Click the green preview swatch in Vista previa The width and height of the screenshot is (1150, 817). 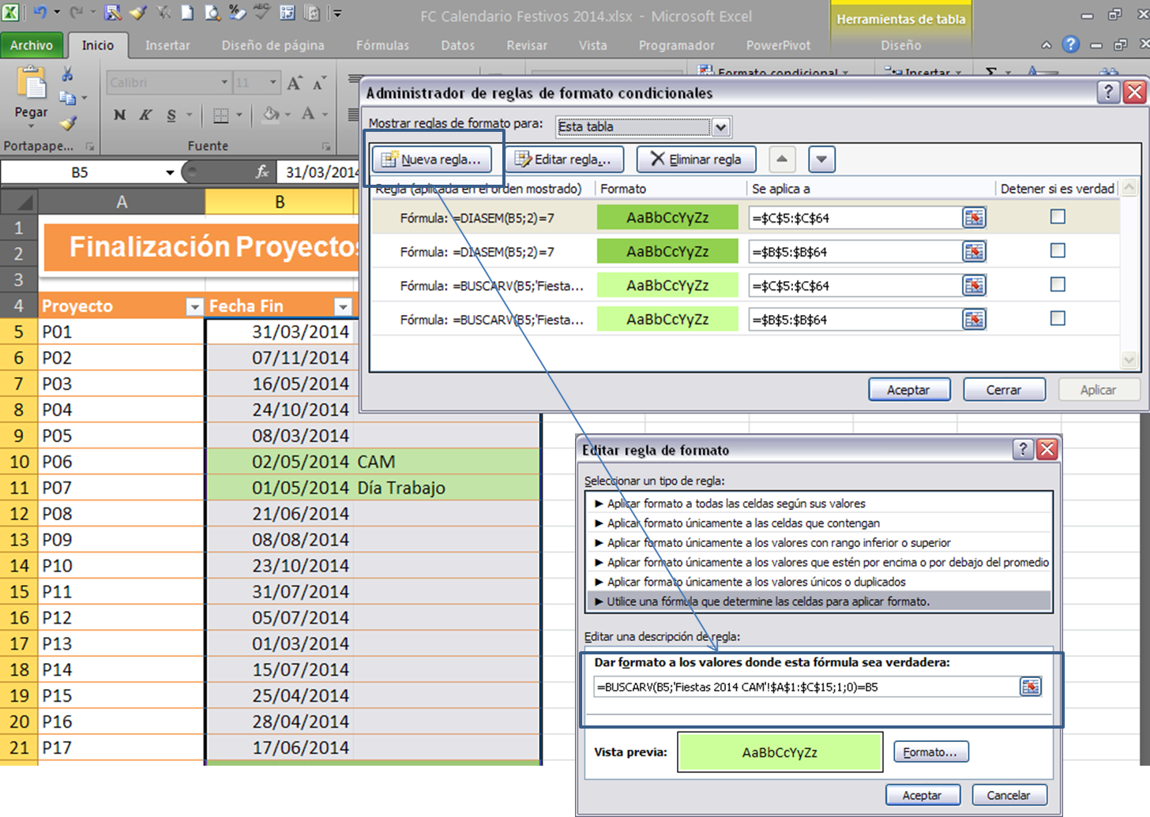pos(780,752)
